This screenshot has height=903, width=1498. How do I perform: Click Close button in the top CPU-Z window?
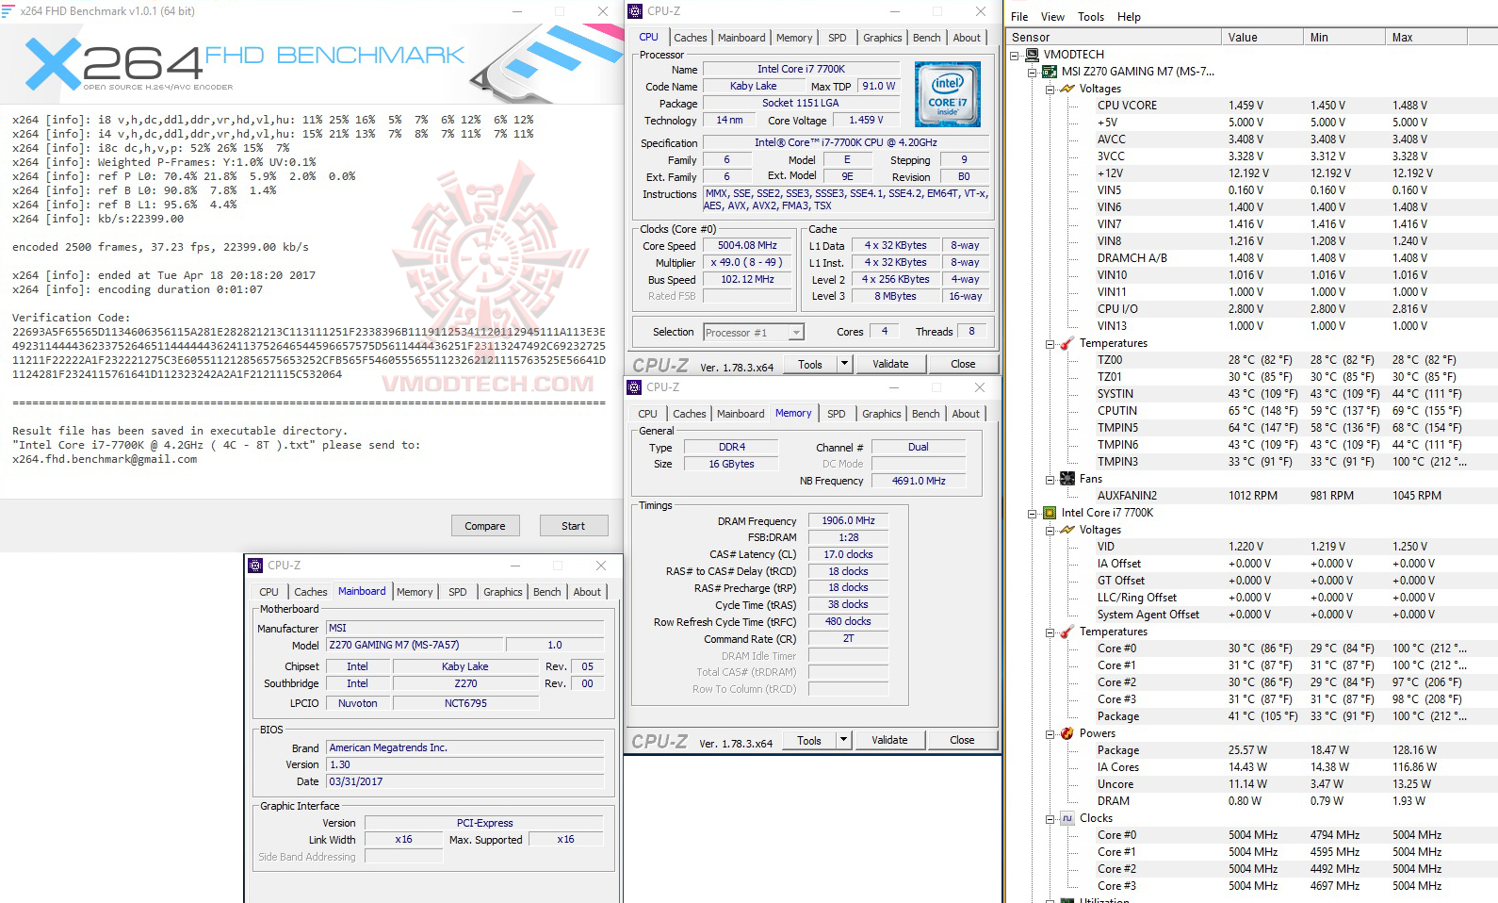pos(963,364)
